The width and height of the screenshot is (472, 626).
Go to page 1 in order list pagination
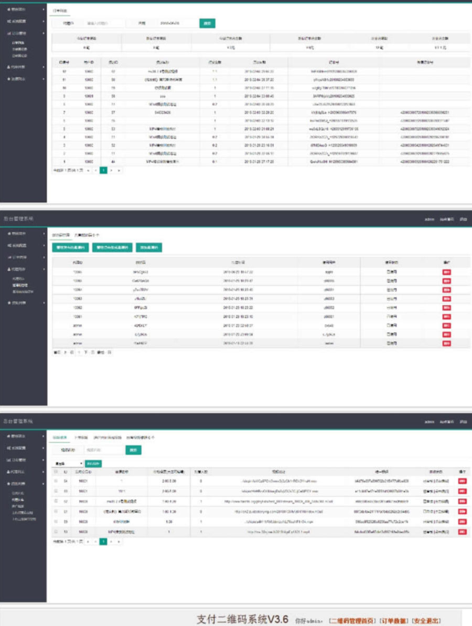pyautogui.click(x=103, y=171)
